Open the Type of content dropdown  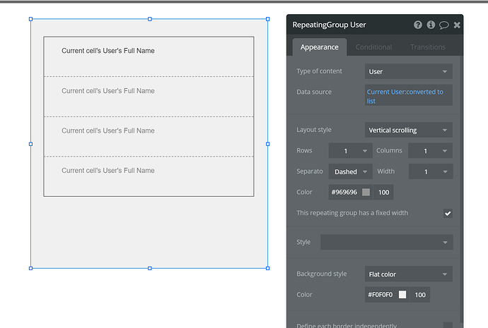tap(408, 71)
